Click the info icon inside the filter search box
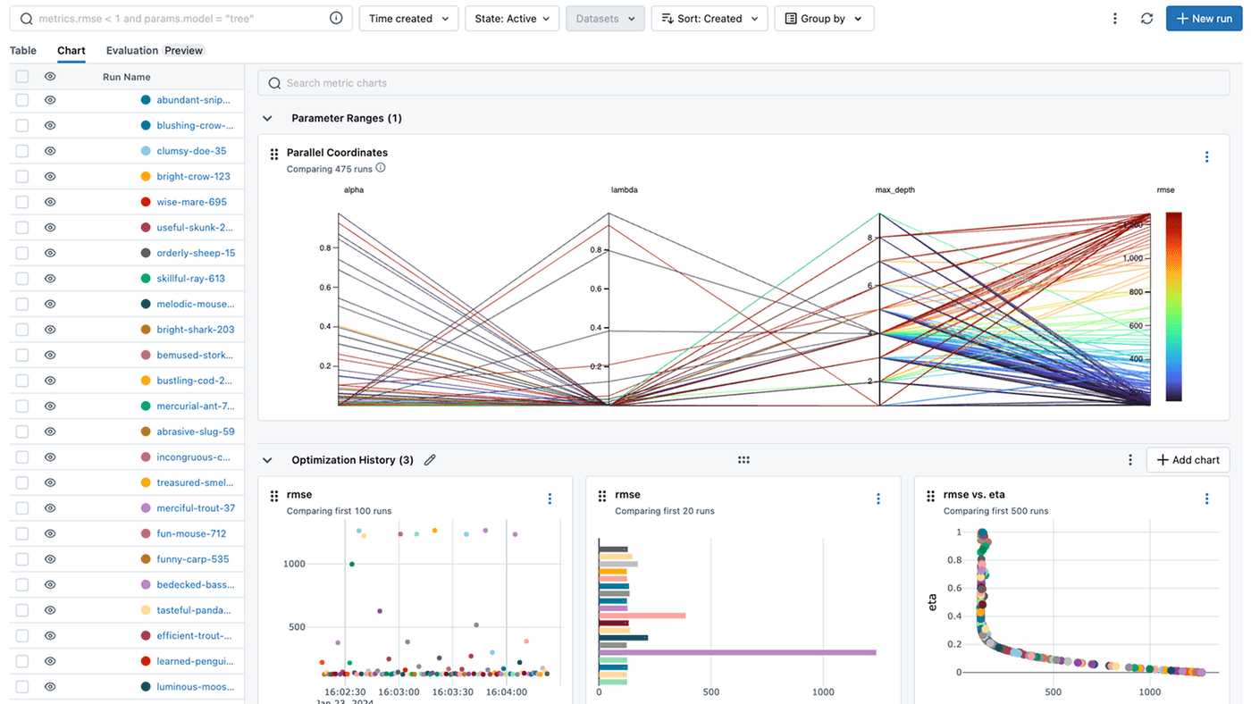This screenshot has width=1251, height=704. click(335, 17)
